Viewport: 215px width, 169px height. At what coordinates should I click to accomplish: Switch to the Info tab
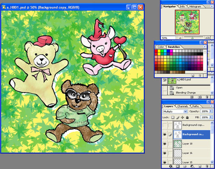[x=182, y=6]
